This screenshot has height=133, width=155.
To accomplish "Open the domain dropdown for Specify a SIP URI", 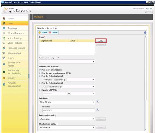I will point(82,93).
